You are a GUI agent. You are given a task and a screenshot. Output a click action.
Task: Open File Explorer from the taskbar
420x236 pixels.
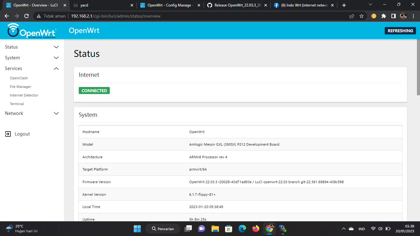[215, 229]
